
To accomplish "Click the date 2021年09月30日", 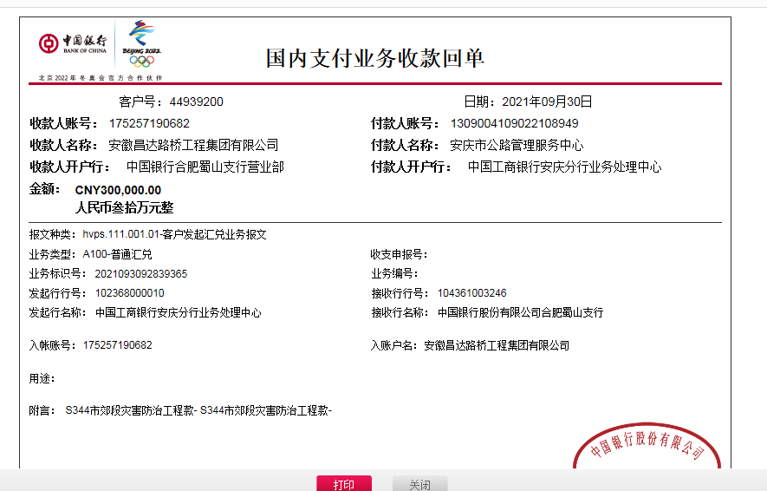I will pos(547,101).
